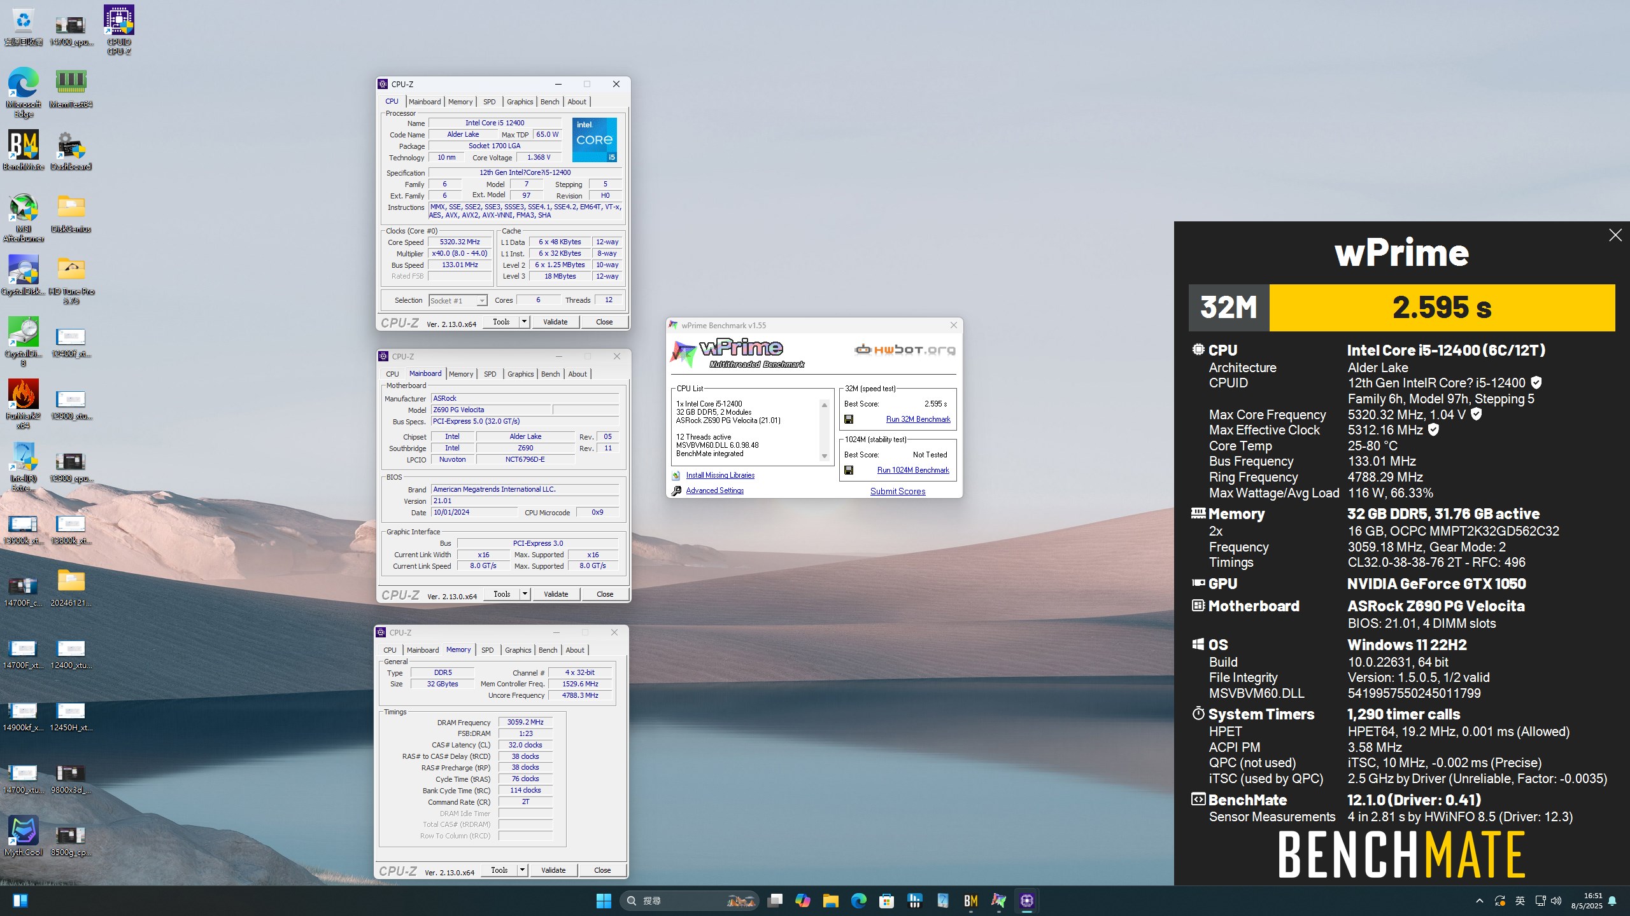
Task: Open Bench tab in top CPU-Z window
Action: [549, 102]
